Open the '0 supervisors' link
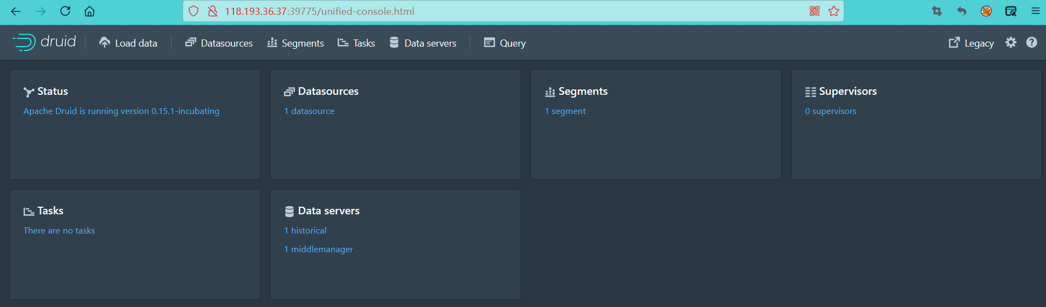 (x=831, y=111)
